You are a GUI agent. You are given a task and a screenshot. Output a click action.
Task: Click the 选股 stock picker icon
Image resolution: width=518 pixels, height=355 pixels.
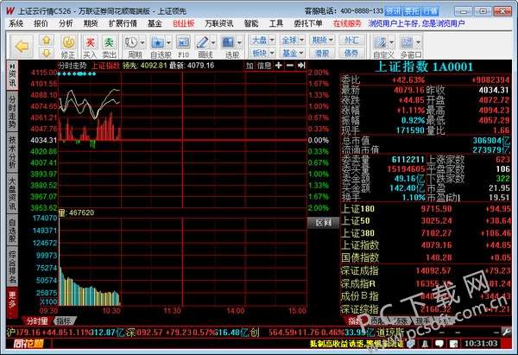pos(228,42)
